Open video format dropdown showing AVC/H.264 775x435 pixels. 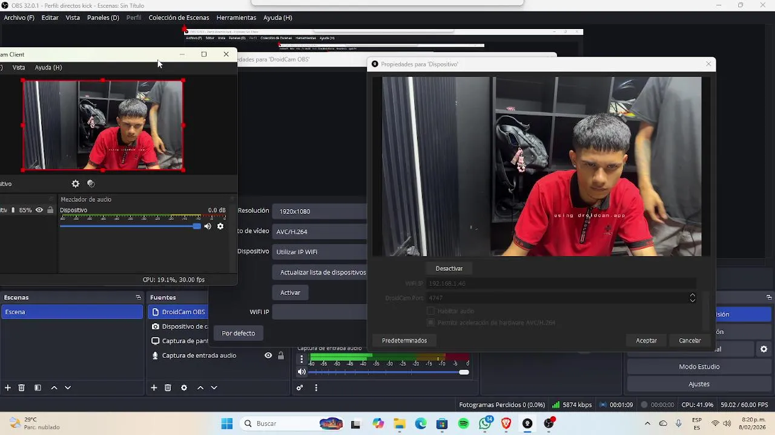tap(320, 231)
